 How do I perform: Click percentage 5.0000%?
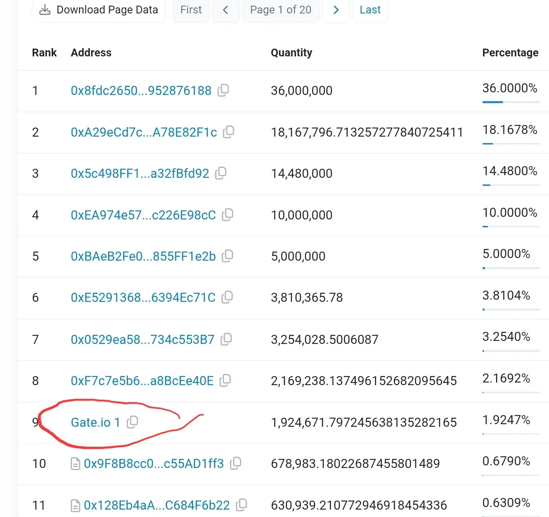coord(506,254)
